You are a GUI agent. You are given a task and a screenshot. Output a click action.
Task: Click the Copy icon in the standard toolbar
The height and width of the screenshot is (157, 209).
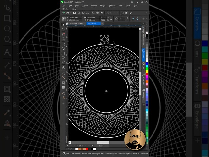(x=97, y=13)
